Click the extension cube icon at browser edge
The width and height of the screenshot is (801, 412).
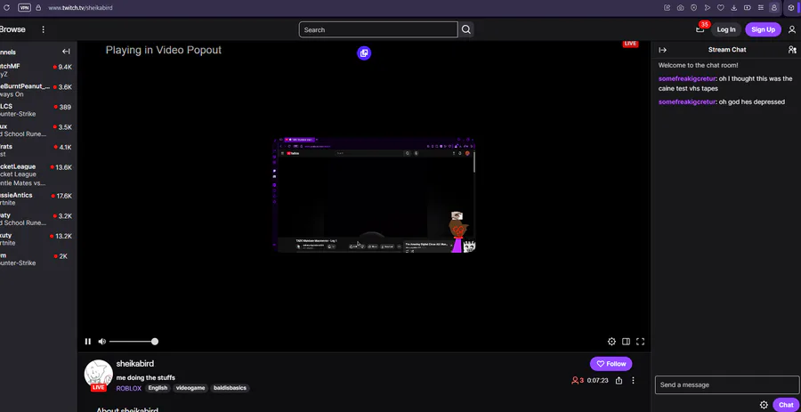click(791, 8)
